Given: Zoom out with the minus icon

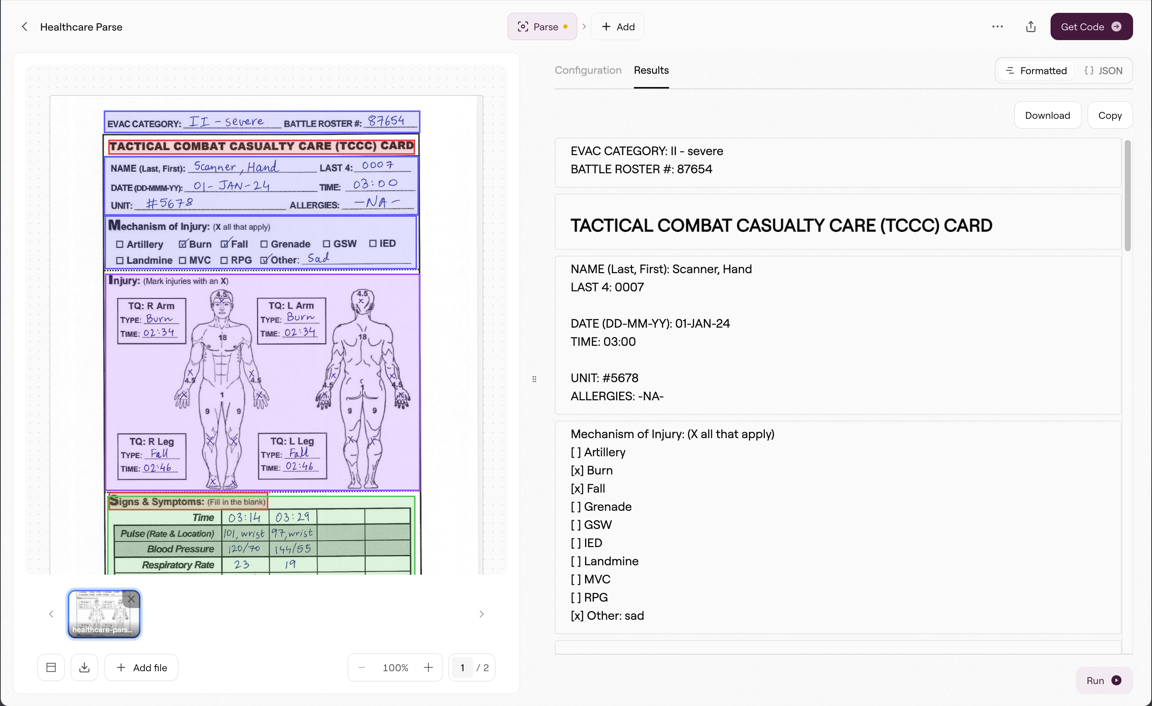Looking at the screenshot, I should [x=361, y=667].
